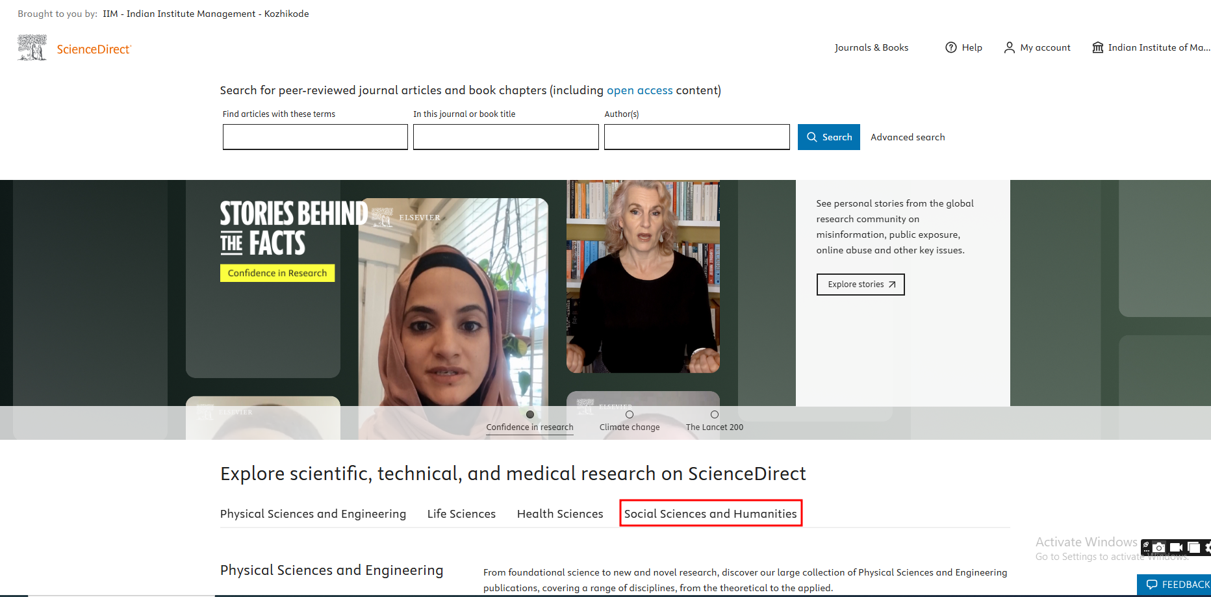Viewport: 1211px width, 597px height.
Task: Click the institution building icon
Action: point(1097,47)
